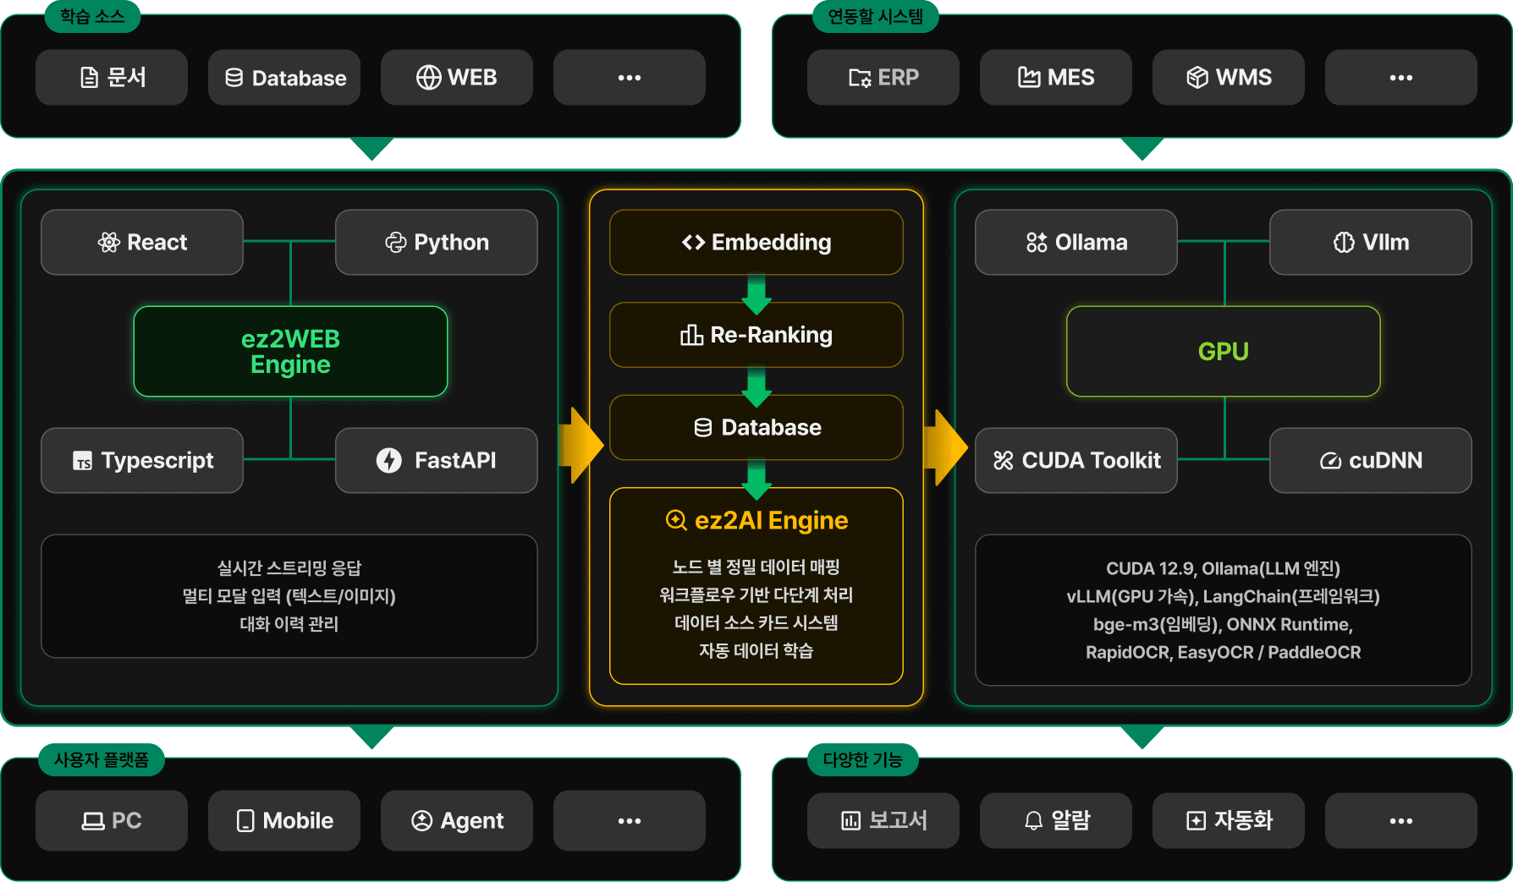
Task: Click the Typescript TS icon
Action: click(x=82, y=461)
